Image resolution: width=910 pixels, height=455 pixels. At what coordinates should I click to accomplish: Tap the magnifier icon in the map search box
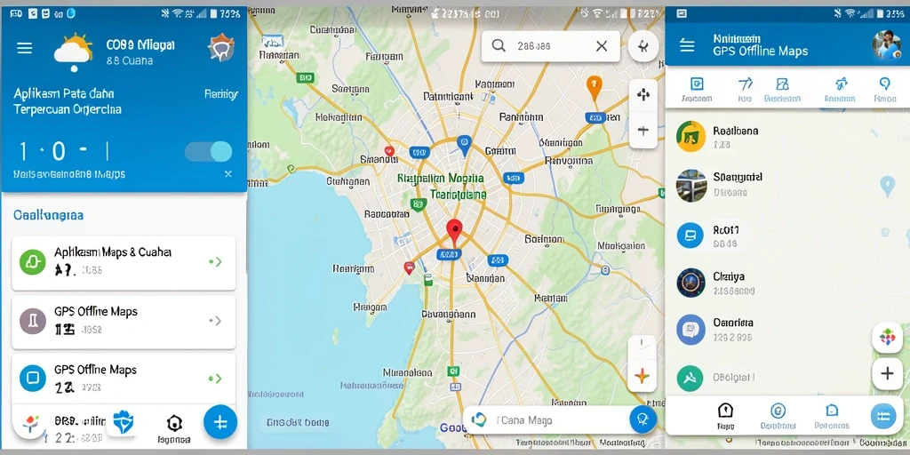[498, 46]
